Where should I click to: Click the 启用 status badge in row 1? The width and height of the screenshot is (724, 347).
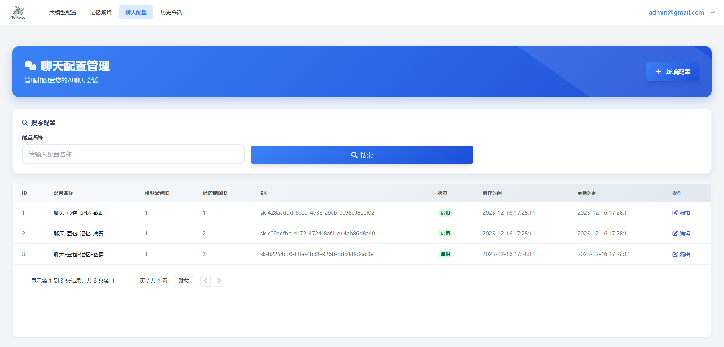click(x=445, y=213)
